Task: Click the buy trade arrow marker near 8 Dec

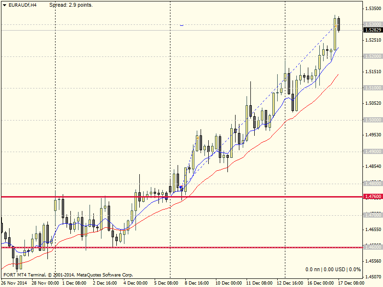Action: point(181,188)
